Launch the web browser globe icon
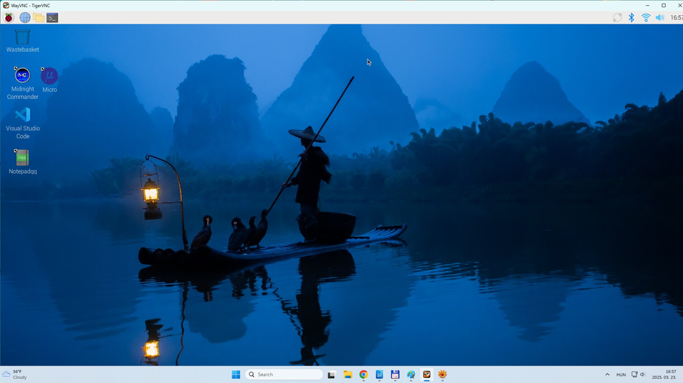Screen dimensions: 683x383 25,17
